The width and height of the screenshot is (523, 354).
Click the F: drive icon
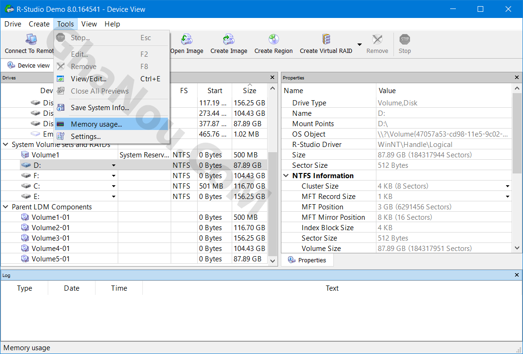[x=26, y=175]
